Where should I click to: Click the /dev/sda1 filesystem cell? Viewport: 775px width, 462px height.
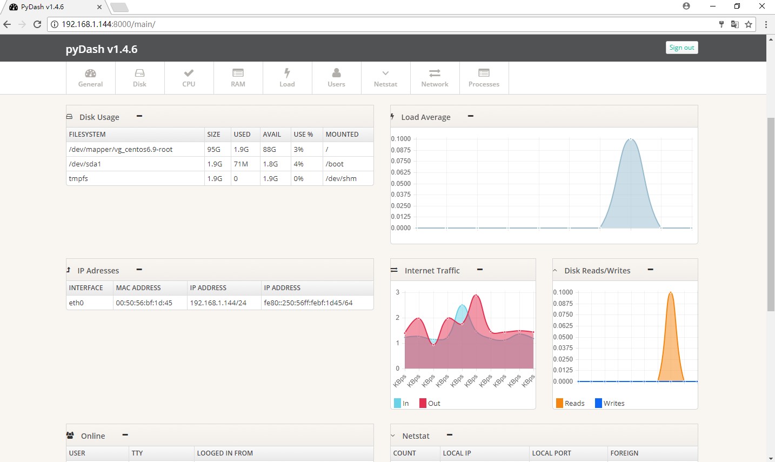click(135, 164)
